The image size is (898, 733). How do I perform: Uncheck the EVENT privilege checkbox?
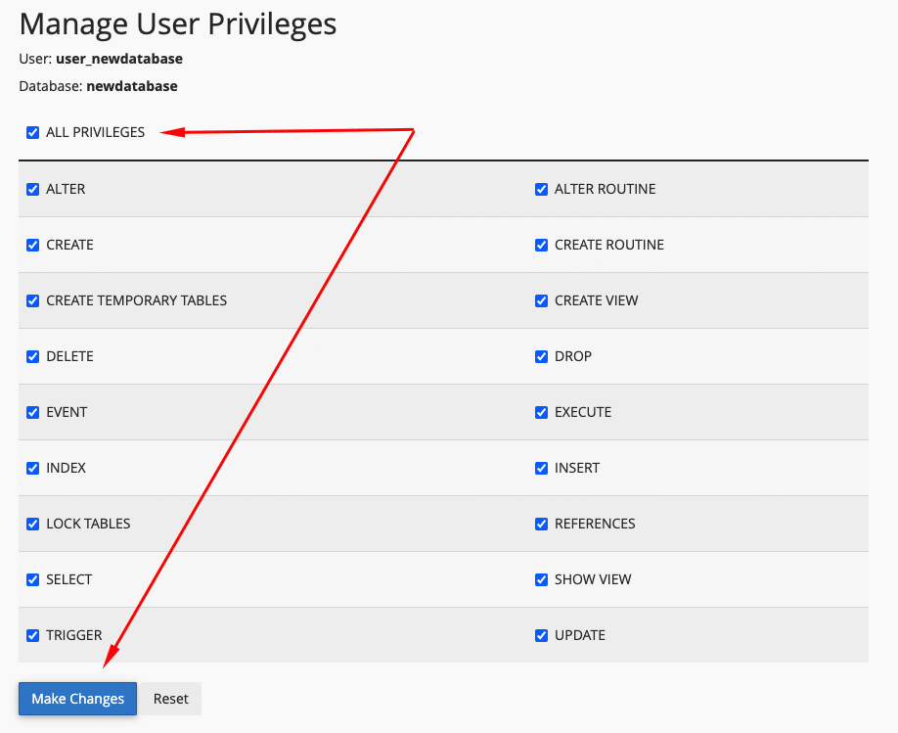[33, 412]
